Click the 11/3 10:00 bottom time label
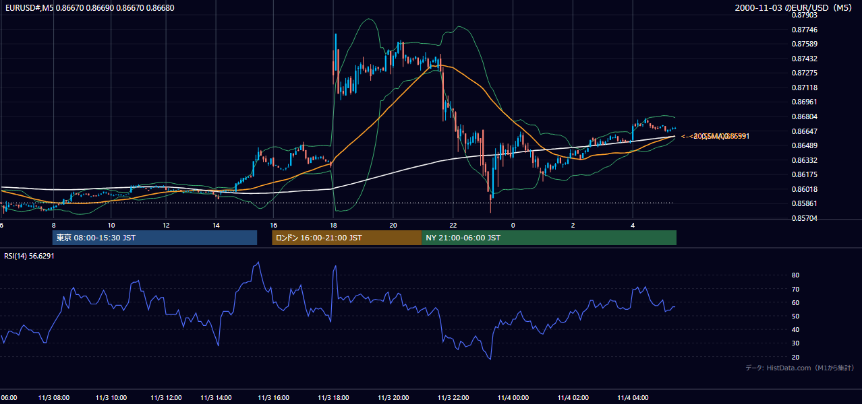 pyautogui.click(x=111, y=397)
